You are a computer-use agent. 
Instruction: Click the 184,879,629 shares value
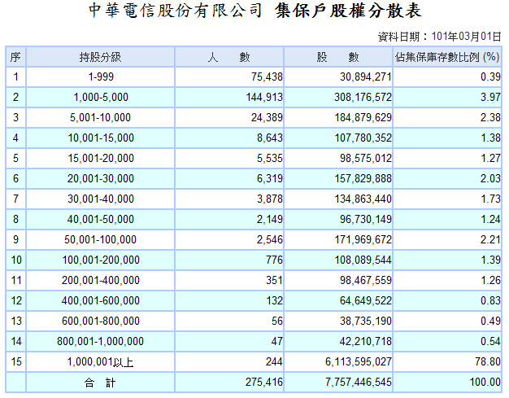[363, 118]
